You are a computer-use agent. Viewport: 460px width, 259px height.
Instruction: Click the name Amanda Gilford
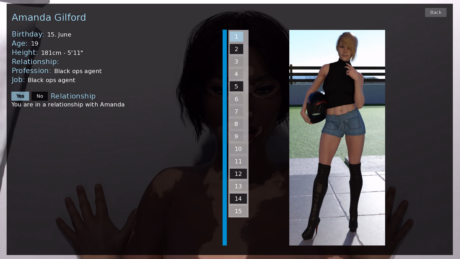pyautogui.click(x=49, y=17)
